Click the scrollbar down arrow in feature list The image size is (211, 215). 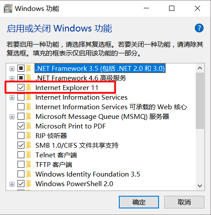pos(200,186)
